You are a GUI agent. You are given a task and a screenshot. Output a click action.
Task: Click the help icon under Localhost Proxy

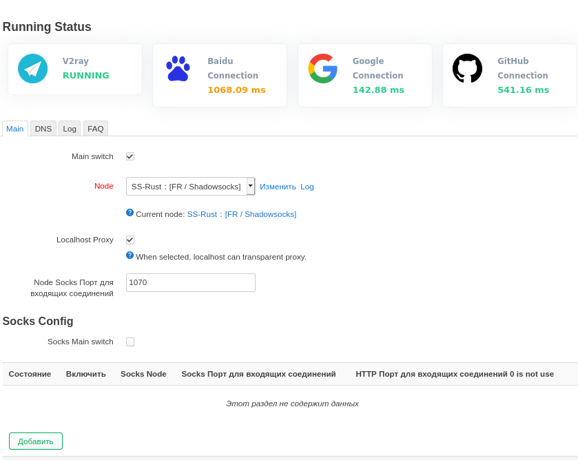[130, 255]
